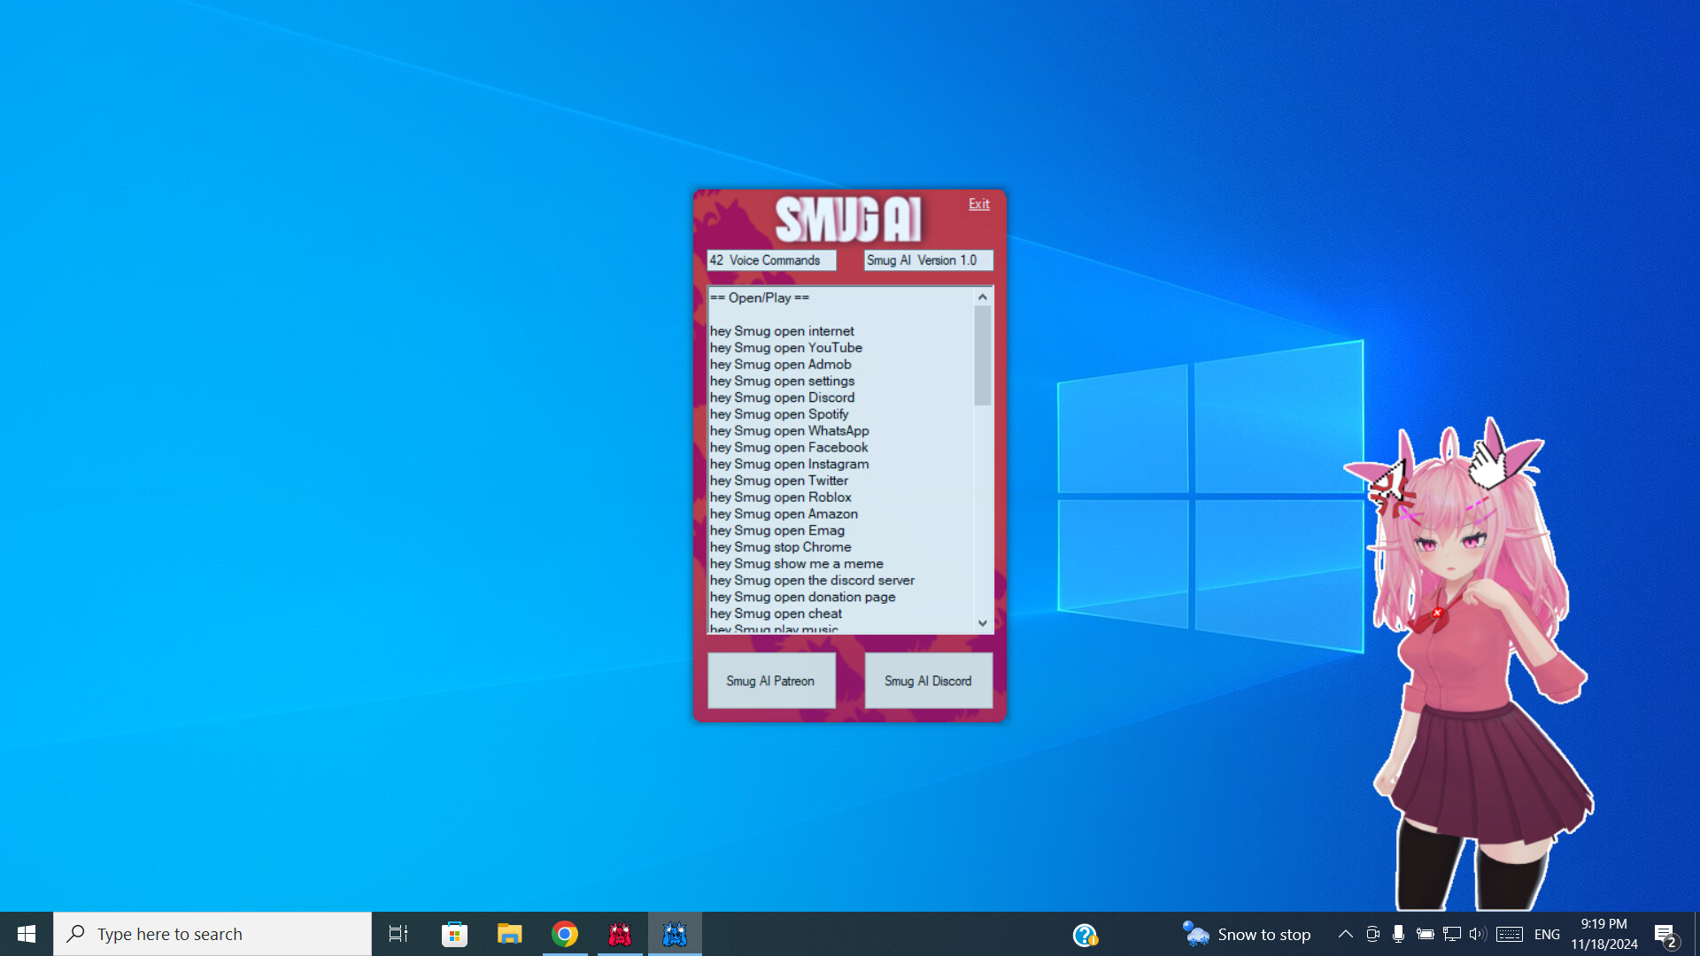1700x956 pixels.
Task: Open the ENG language switcher
Action: [x=1546, y=933]
